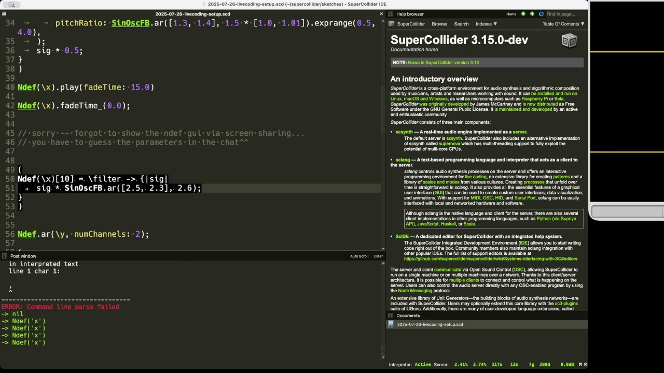Open the sc3-plugins link
The image size is (664, 373).
[x=566, y=303]
